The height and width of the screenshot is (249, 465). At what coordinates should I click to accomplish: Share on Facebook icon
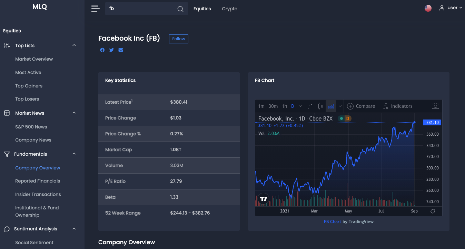(x=102, y=50)
